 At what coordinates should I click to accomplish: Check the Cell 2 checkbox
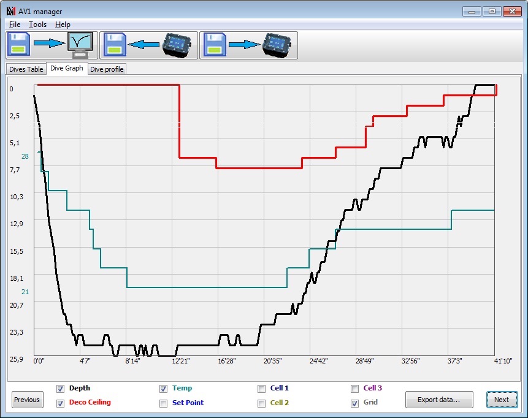(261, 403)
